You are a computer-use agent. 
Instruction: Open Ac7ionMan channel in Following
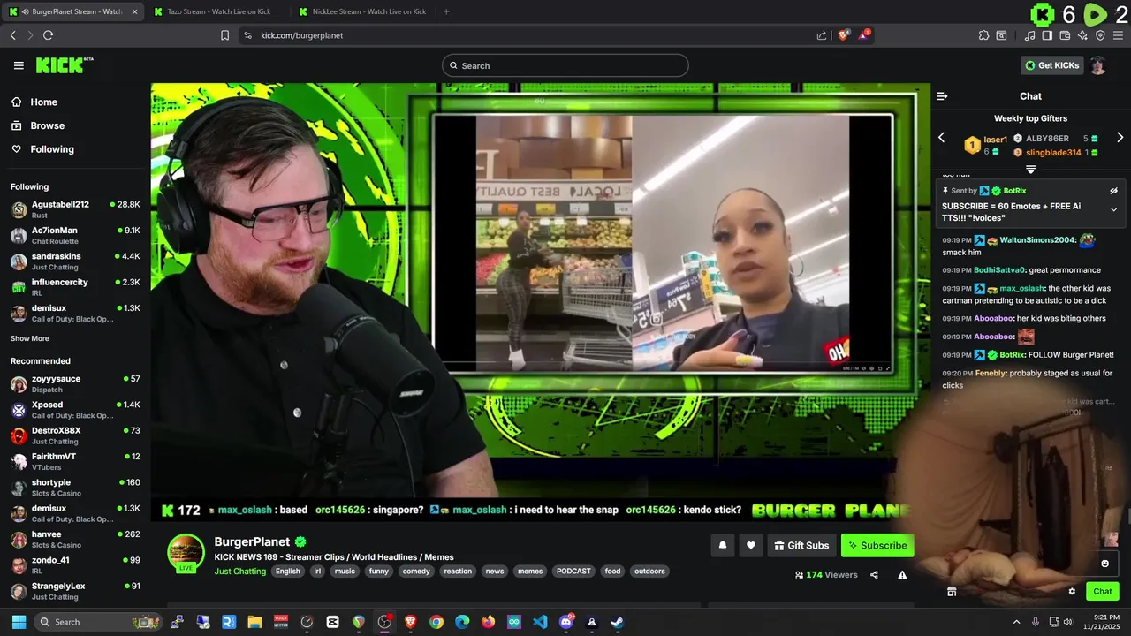[x=75, y=235]
